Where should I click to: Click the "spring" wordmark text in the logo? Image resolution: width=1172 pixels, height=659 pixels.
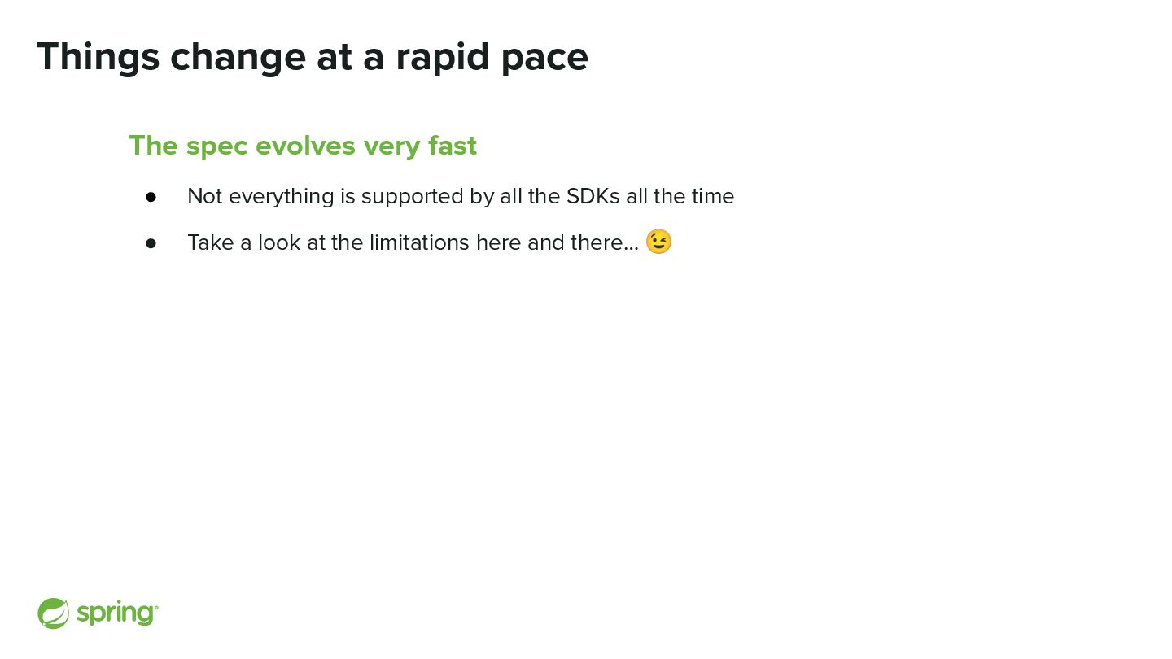tap(115, 614)
